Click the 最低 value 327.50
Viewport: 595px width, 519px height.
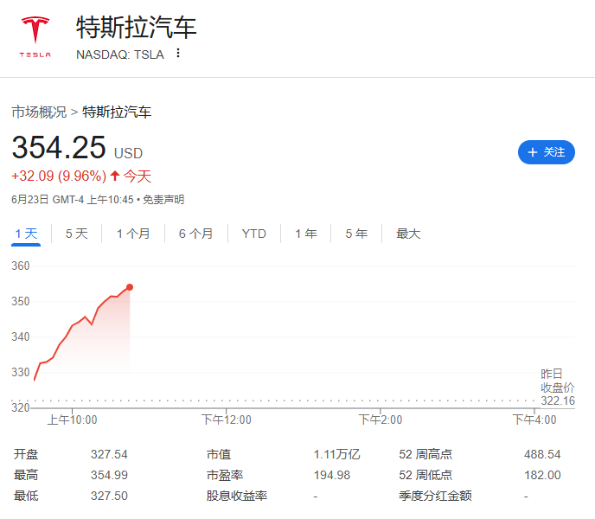[x=109, y=497]
